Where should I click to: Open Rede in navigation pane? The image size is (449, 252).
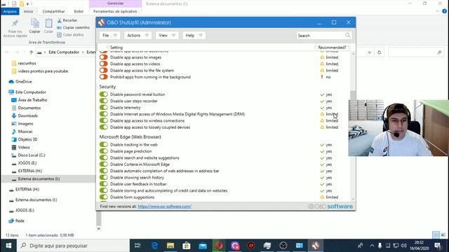[17, 220]
